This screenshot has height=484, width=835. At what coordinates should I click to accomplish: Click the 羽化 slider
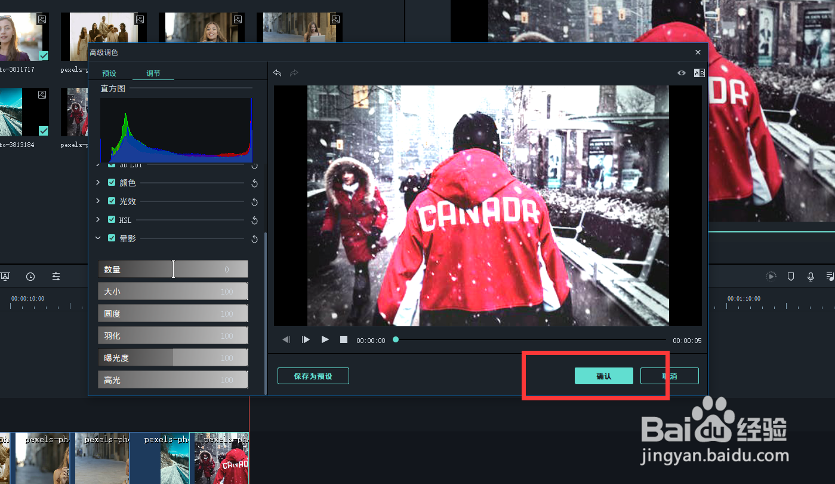click(173, 336)
